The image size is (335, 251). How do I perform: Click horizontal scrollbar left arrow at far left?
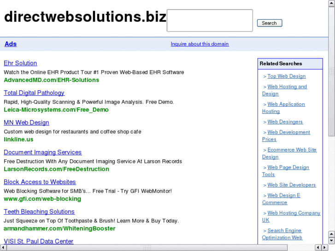point(3,248)
